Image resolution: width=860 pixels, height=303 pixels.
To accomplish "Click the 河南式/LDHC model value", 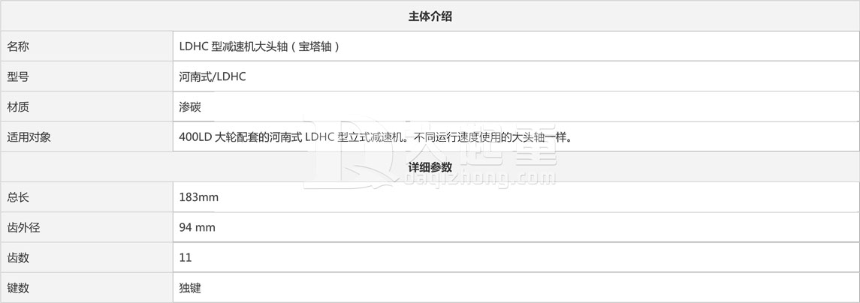I will tap(213, 76).
